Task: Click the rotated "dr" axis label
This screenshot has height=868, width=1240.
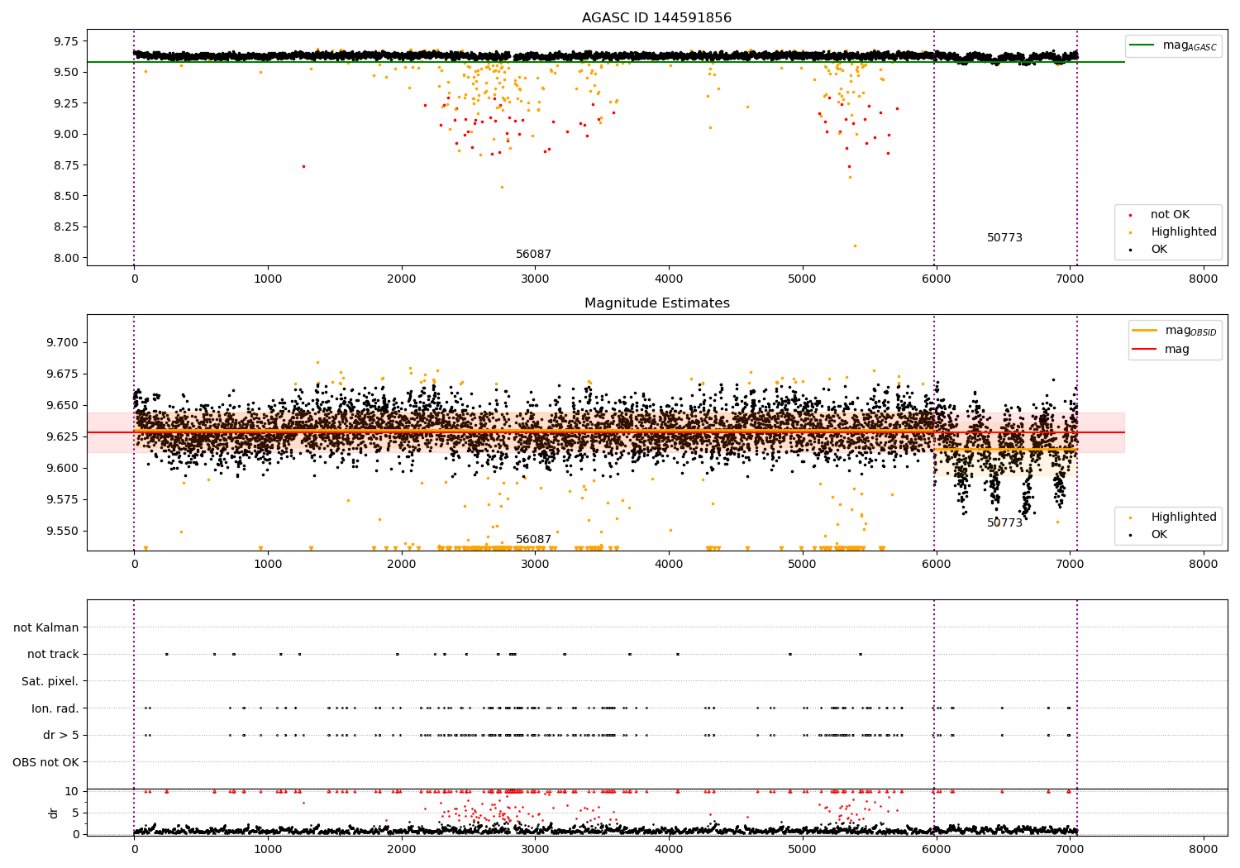Action: (x=54, y=813)
